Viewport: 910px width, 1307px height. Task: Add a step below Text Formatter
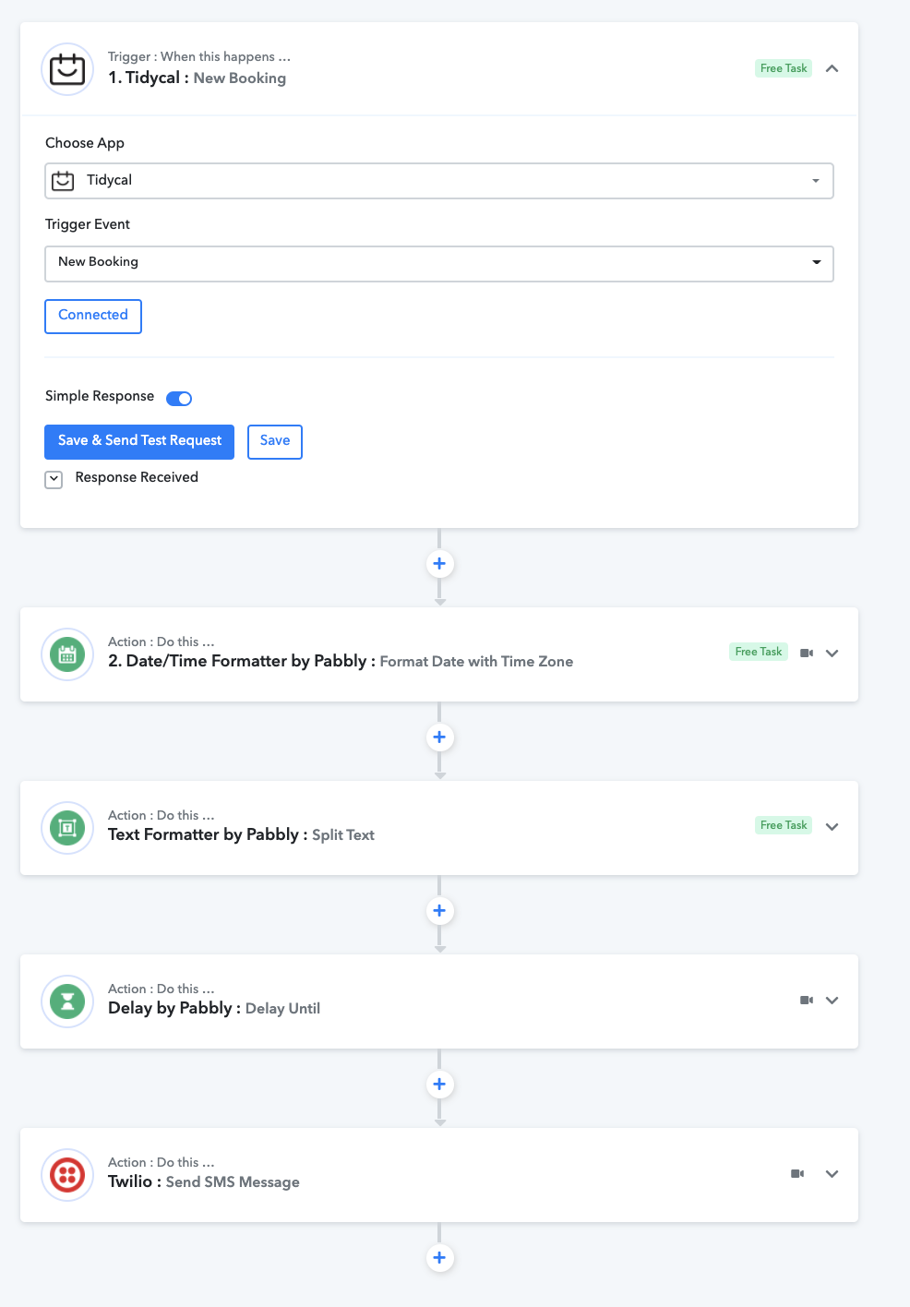click(x=439, y=911)
